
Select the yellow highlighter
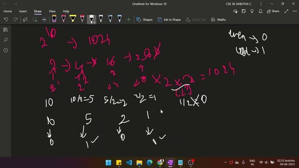click(73, 19)
